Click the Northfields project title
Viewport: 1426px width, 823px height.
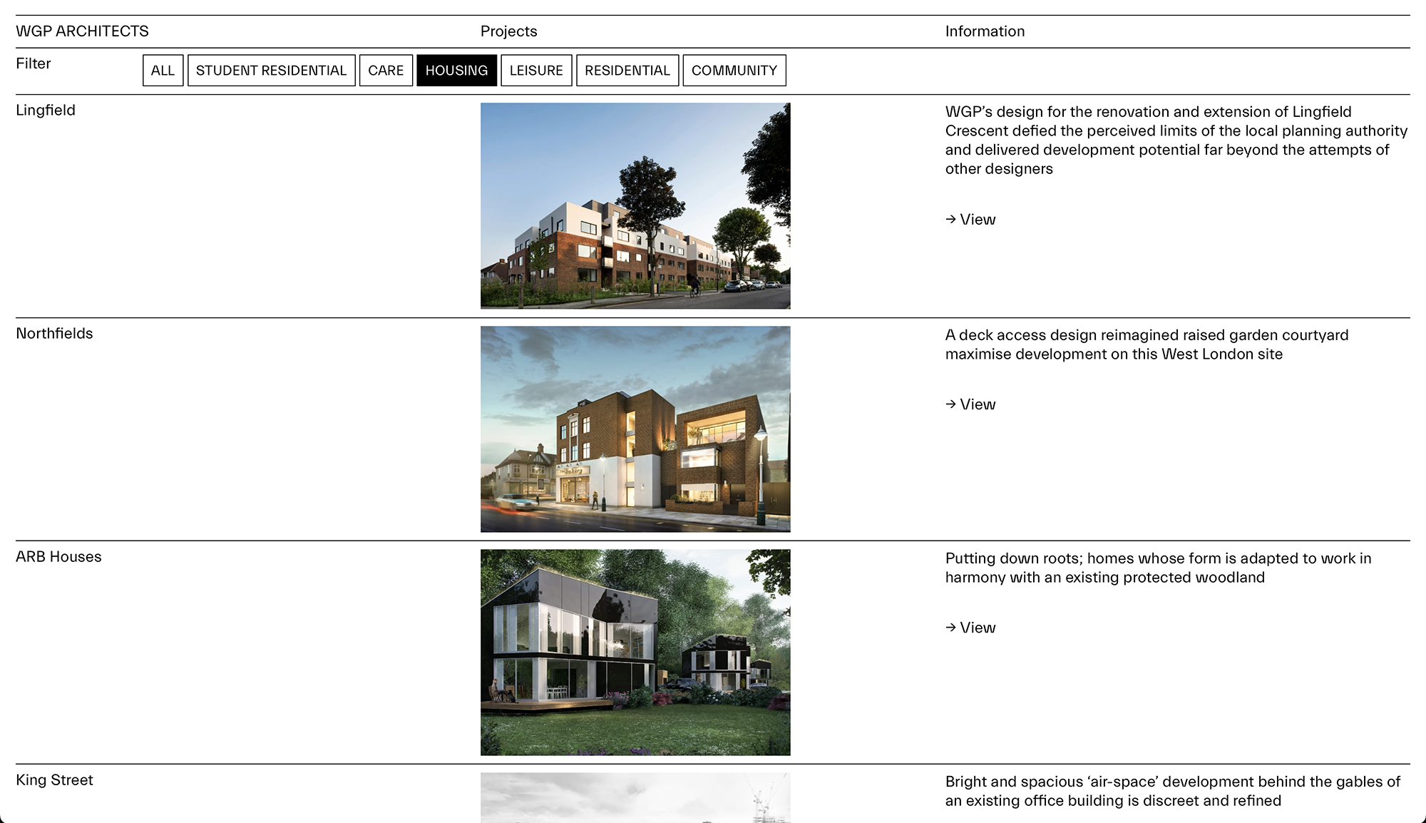point(54,334)
